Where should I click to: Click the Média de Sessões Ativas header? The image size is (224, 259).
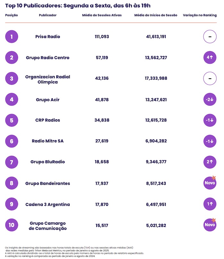coord(102,15)
